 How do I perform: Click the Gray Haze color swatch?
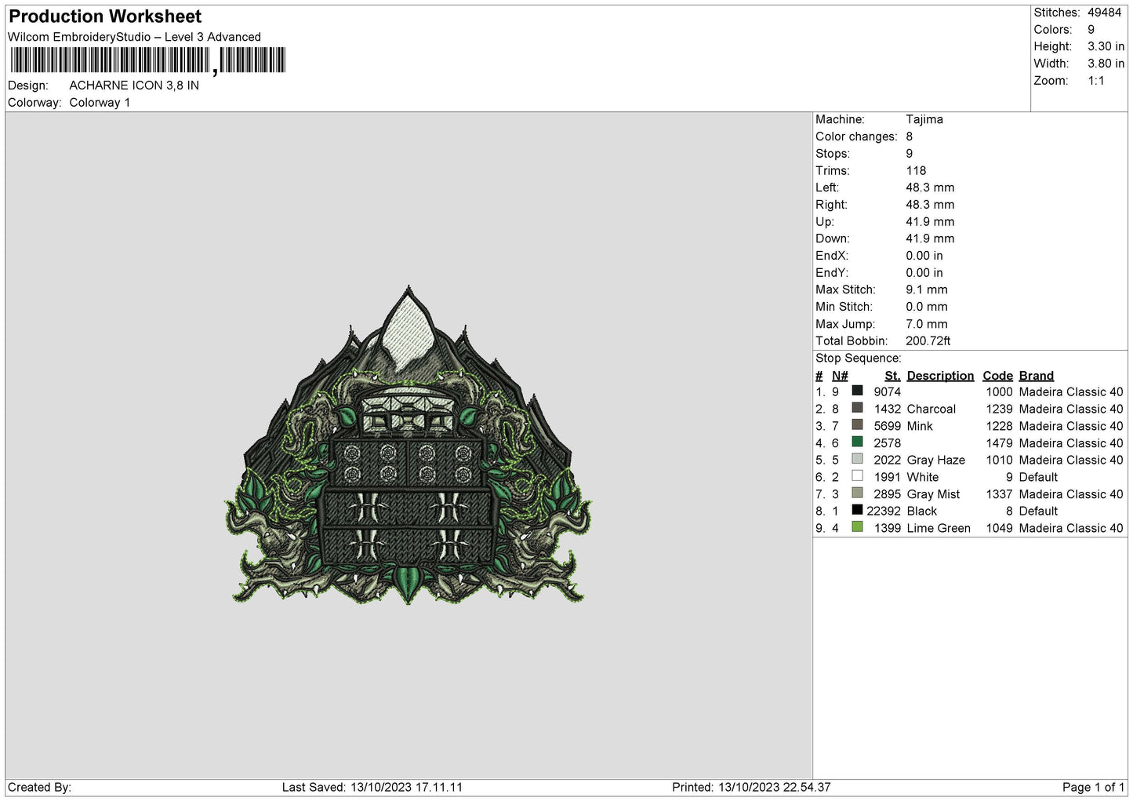tap(857, 459)
